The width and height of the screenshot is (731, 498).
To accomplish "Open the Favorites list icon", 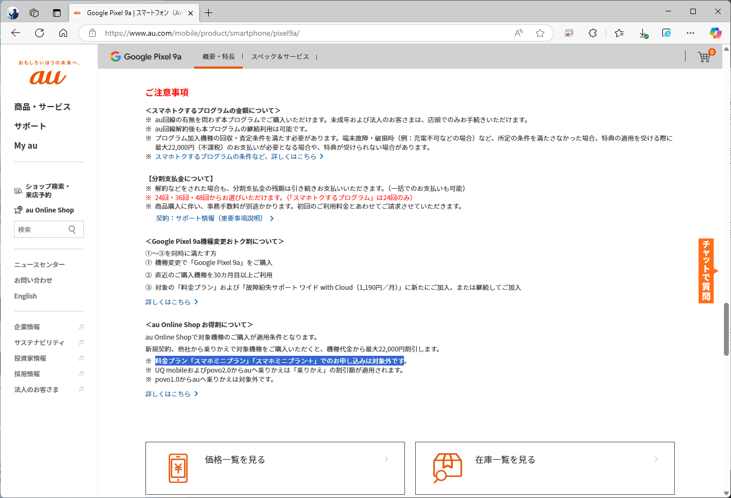I will click(x=619, y=33).
